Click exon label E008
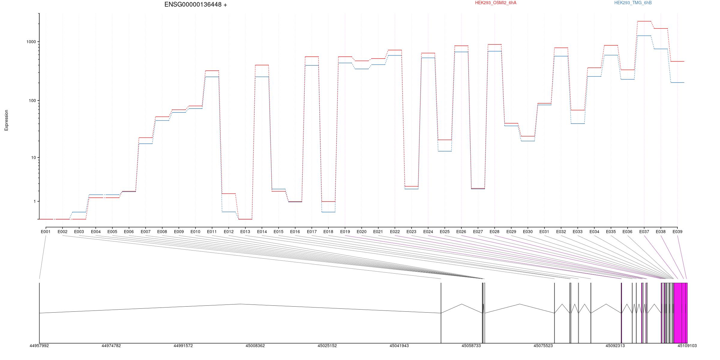The image size is (720, 360). click(162, 232)
